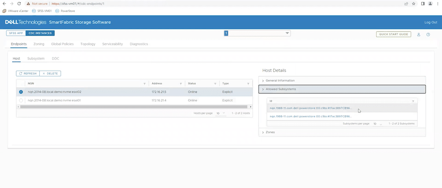This screenshot has width=442, height=188.
Task: Open the Zoning tab
Action: [39, 44]
